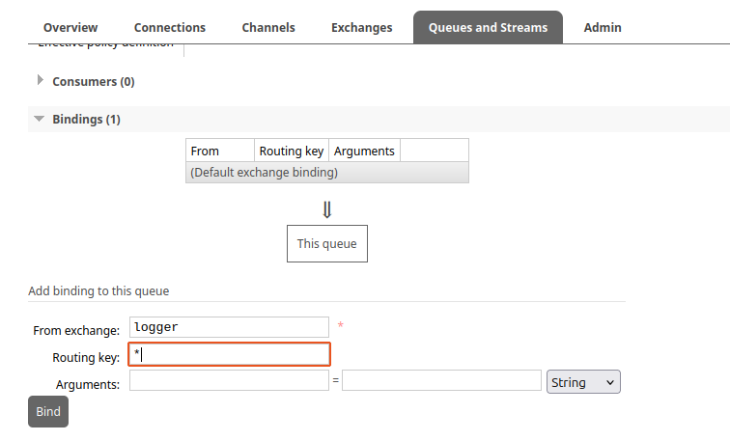Image resolution: width=730 pixels, height=441 pixels.
Task: Click the double down arrow above This queue
Action: point(327,209)
